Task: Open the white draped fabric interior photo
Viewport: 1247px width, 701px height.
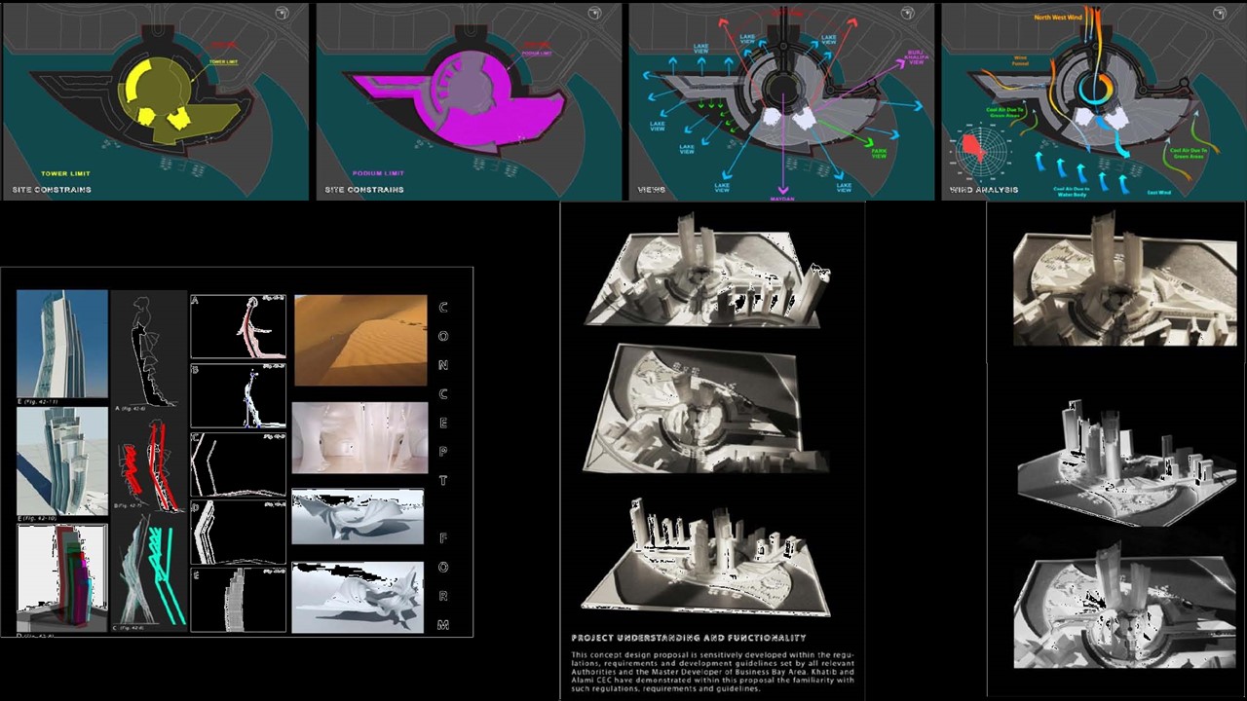Action: [359, 438]
